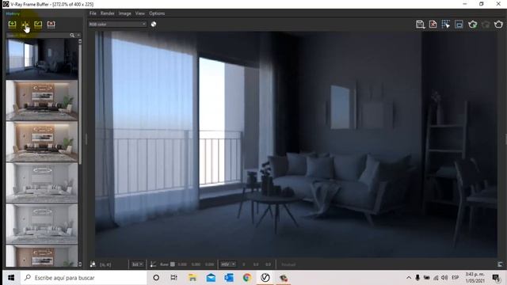Open Outlook from taskbar
Viewport: 507px width, 285px height.
point(229,278)
